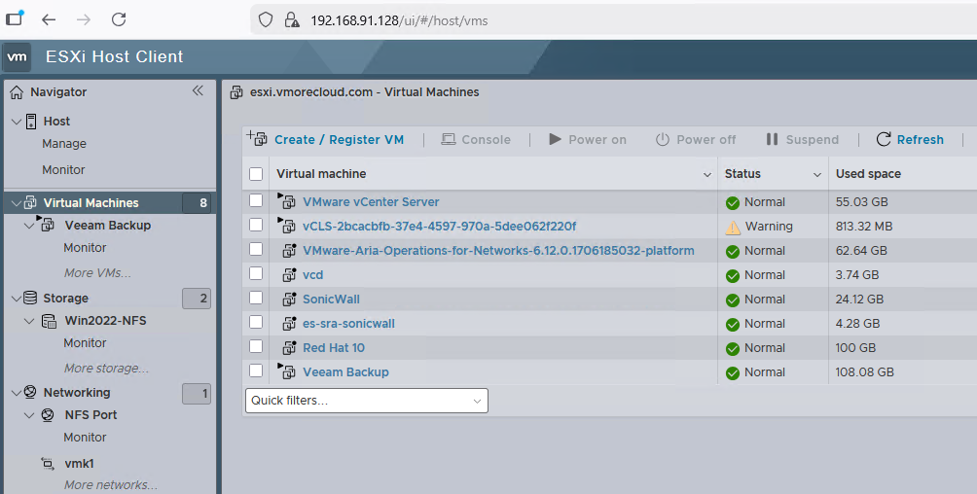Click the browser address bar URL
This screenshot has height=494, width=977.
[x=399, y=20]
